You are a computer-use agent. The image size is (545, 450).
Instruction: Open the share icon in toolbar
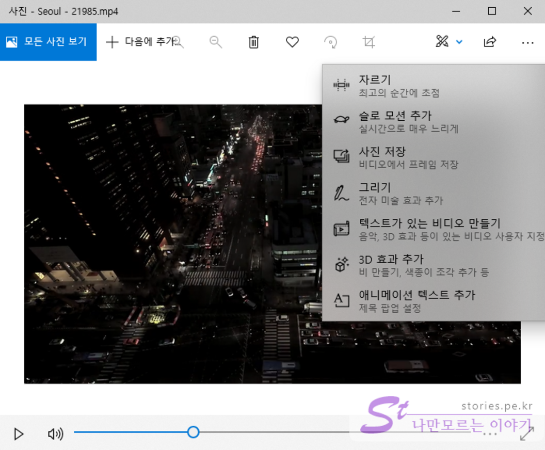[489, 42]
